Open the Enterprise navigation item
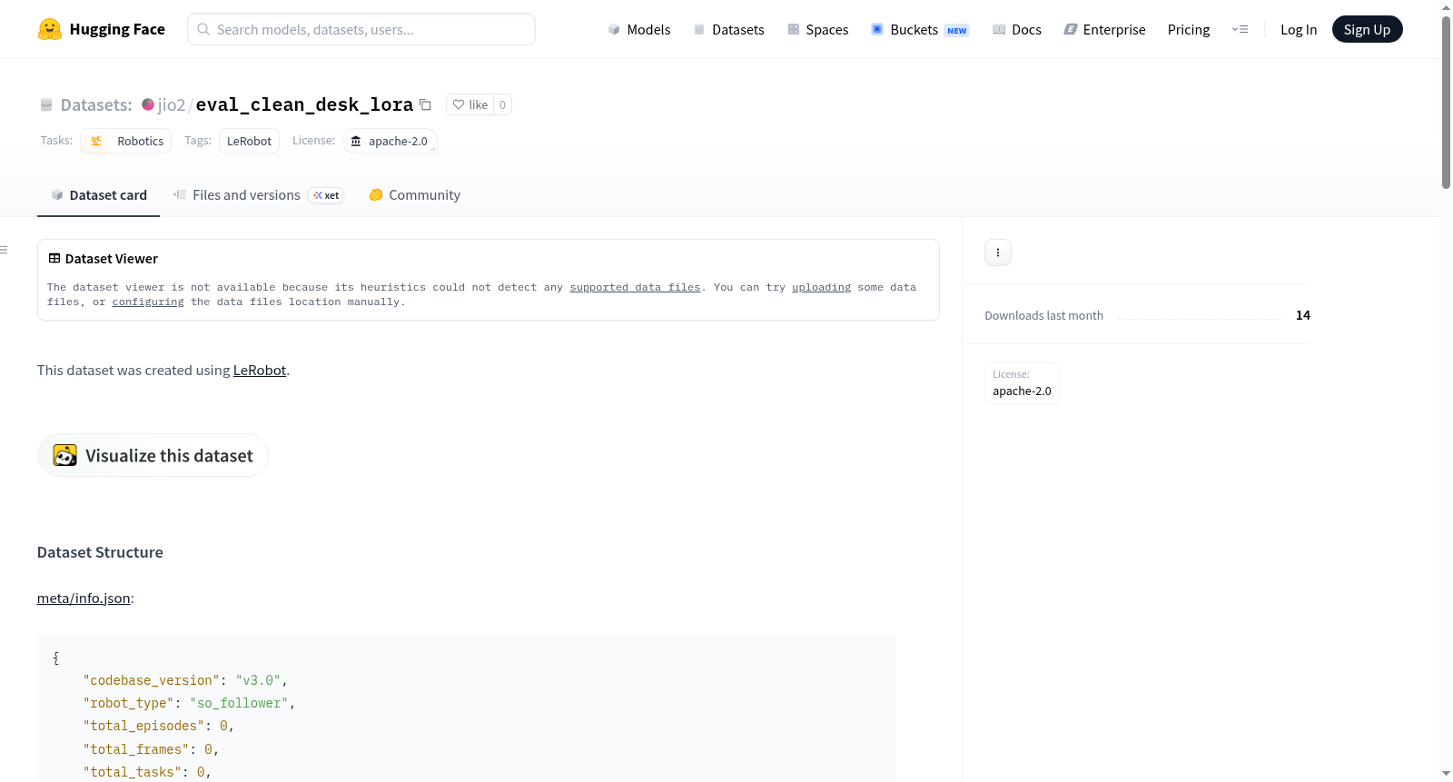The width and height of the screenshot is (1453, 782). 1104,29
